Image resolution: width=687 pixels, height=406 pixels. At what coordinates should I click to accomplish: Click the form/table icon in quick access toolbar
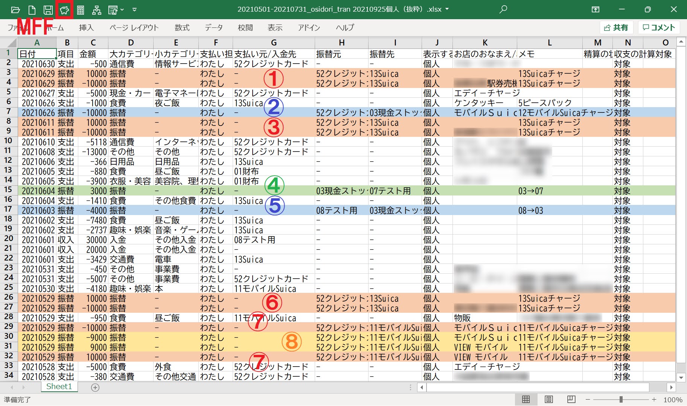tap(113, 10)
